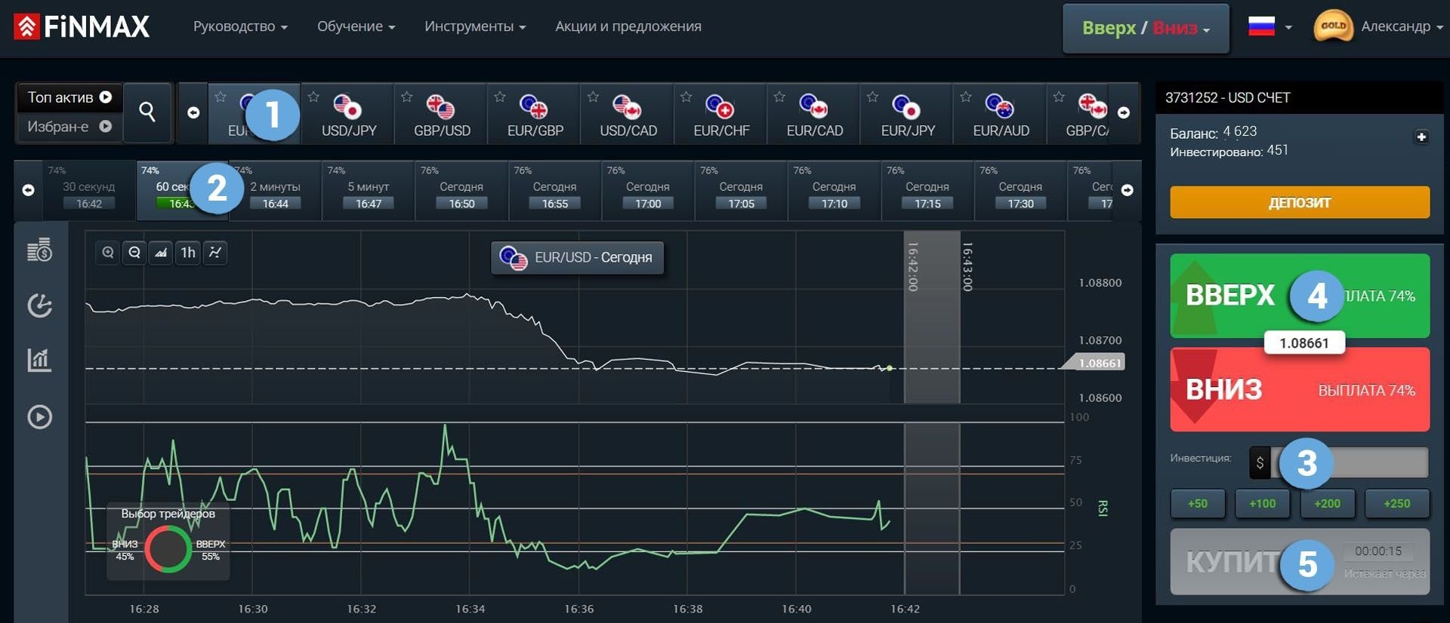Open the video play sidebar icon
The height and width of the screenshot is (623, 1450).
coord(39,417)
